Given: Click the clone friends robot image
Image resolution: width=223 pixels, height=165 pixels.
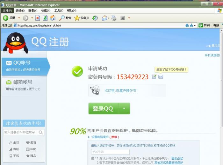Looking at the screenshot, I should click(95, 90).
